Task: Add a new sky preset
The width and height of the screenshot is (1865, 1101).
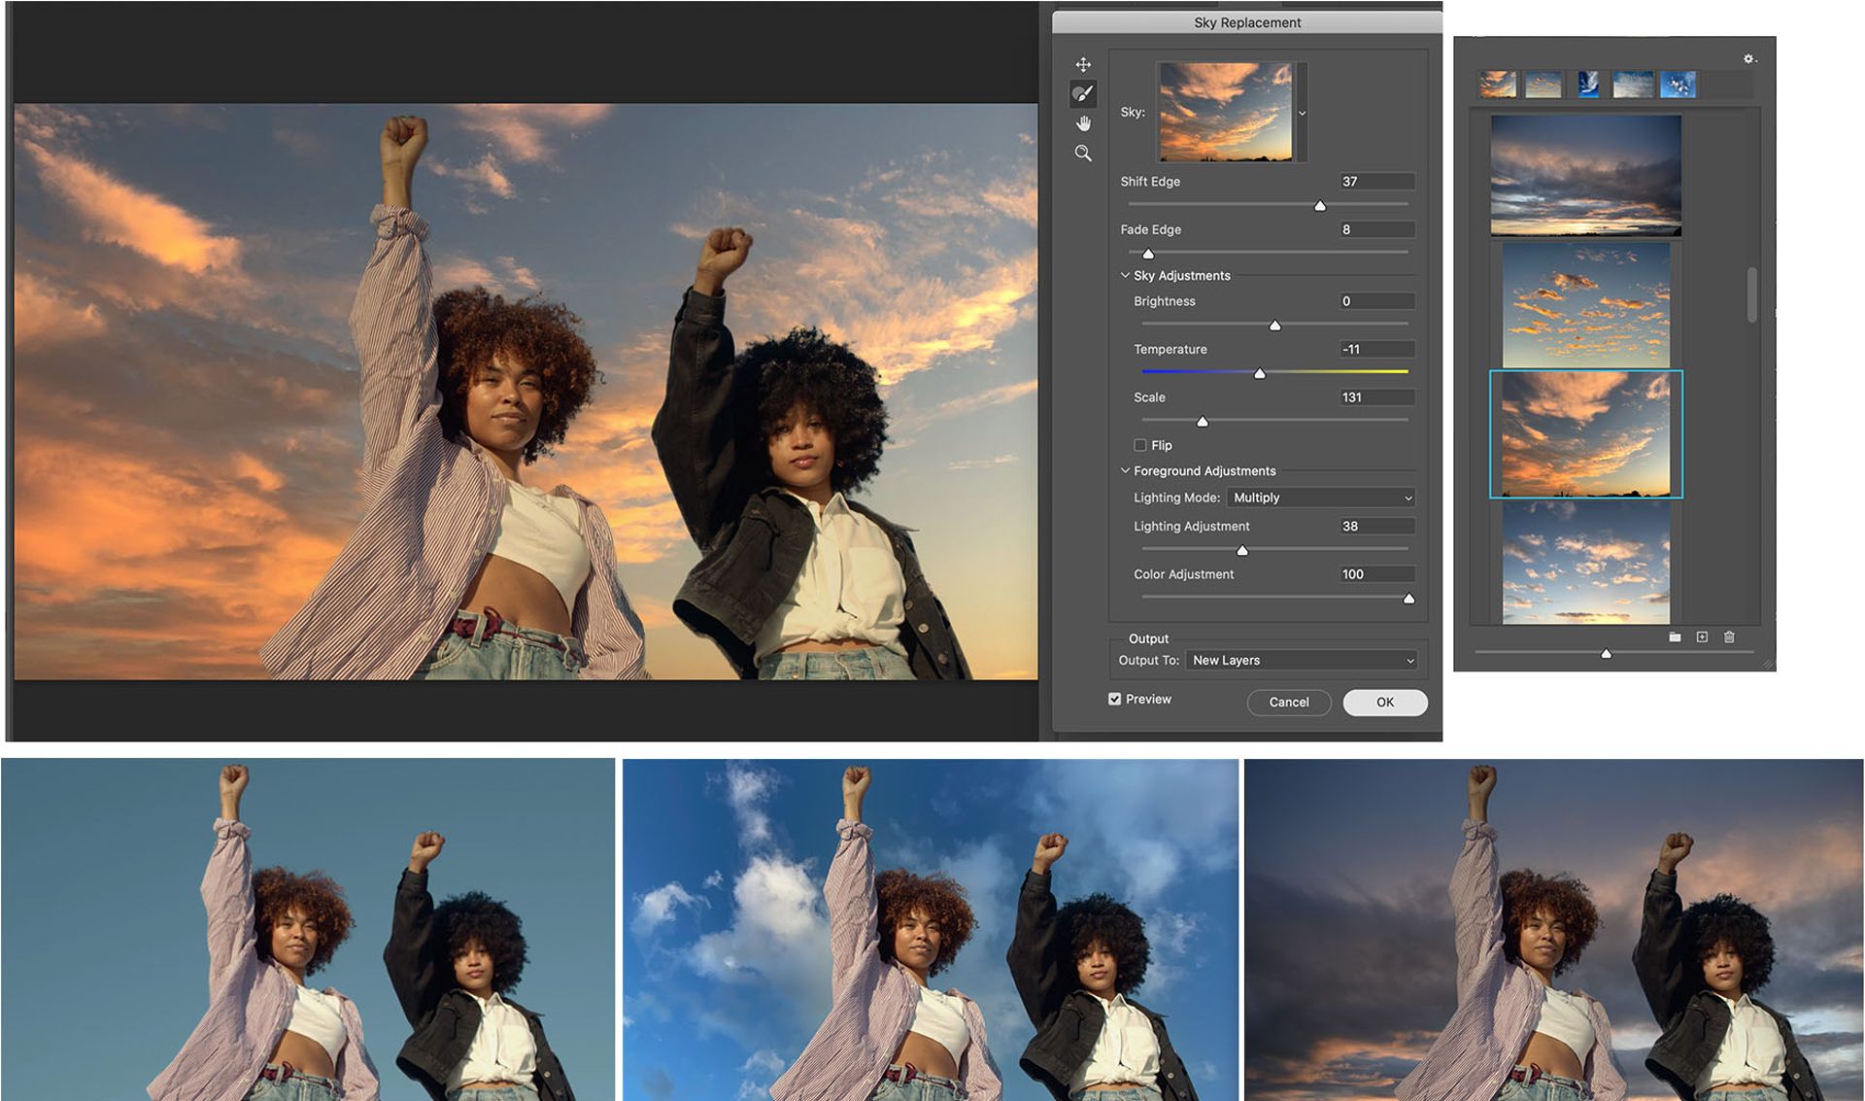Action: click(1702, 637)
